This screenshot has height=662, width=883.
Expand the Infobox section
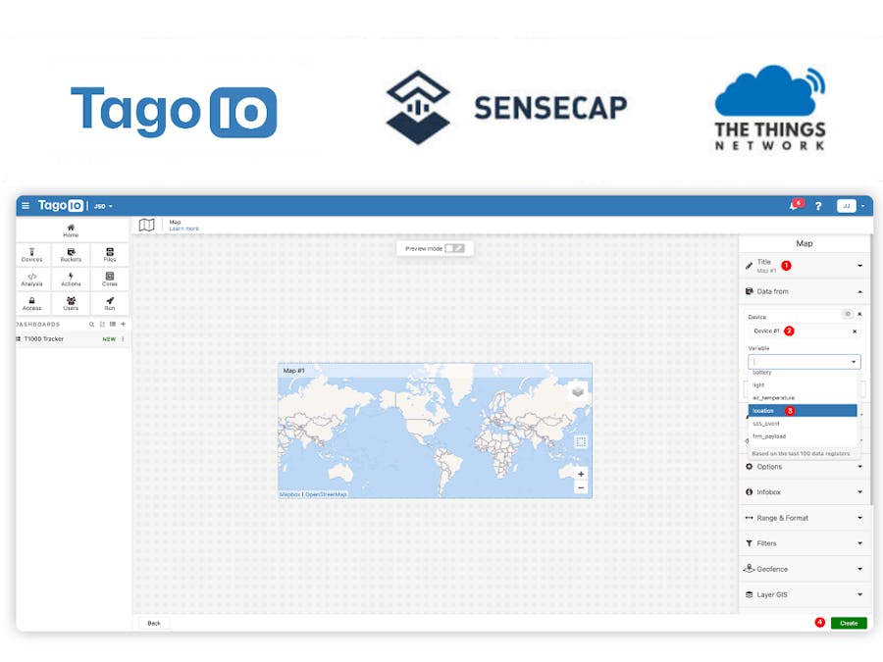805,492
